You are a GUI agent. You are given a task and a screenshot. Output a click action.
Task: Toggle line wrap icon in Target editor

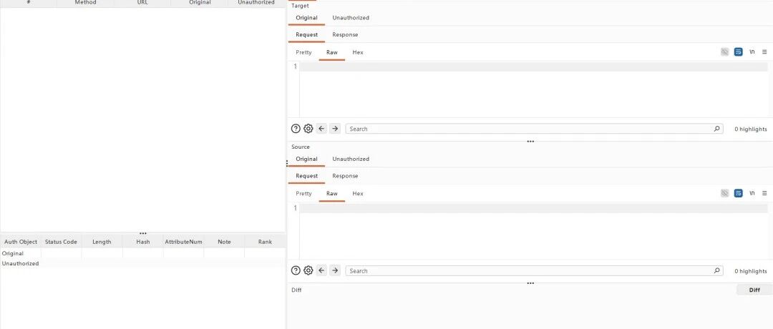point(738,51)
